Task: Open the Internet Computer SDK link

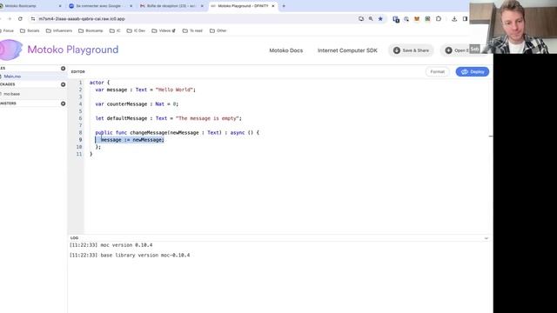Action: [347, 50]
